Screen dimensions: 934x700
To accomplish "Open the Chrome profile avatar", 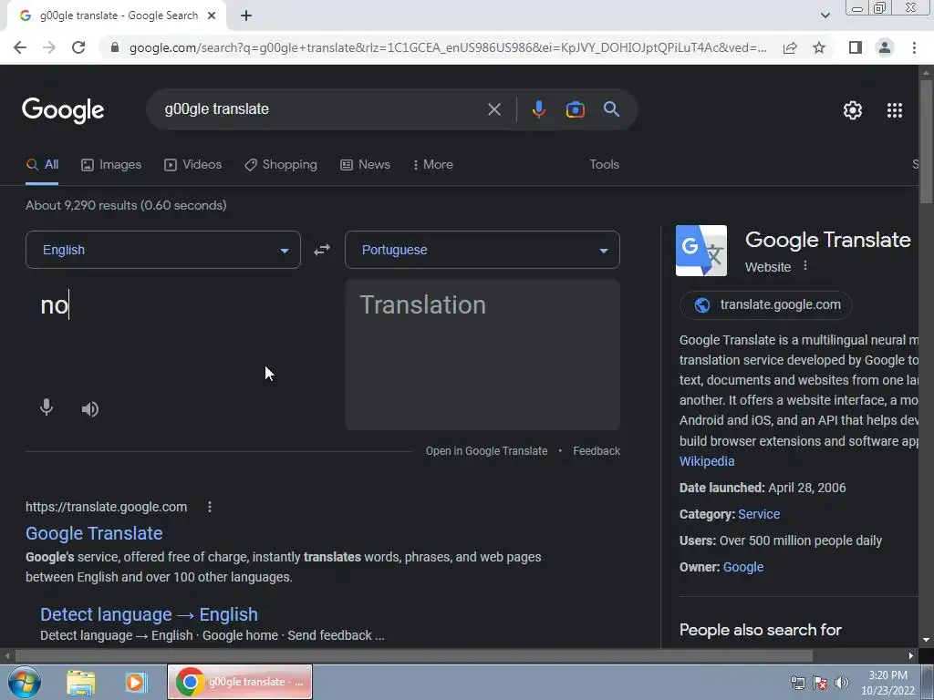I will (885, 47).
